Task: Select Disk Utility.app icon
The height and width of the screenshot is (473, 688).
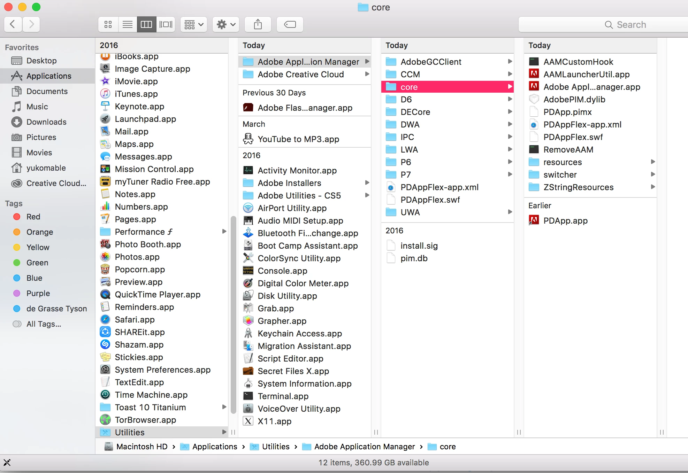Action: pos(248,296)
